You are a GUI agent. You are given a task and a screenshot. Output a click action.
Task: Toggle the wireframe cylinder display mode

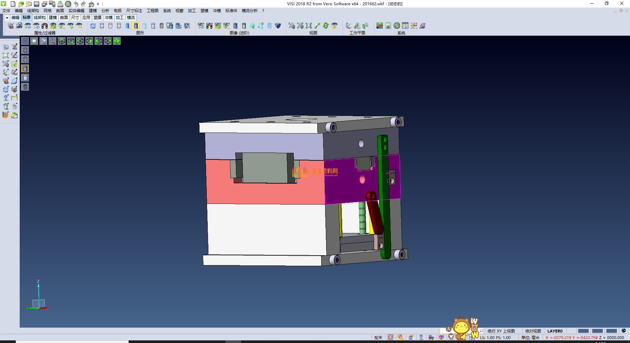pos(102,26)
